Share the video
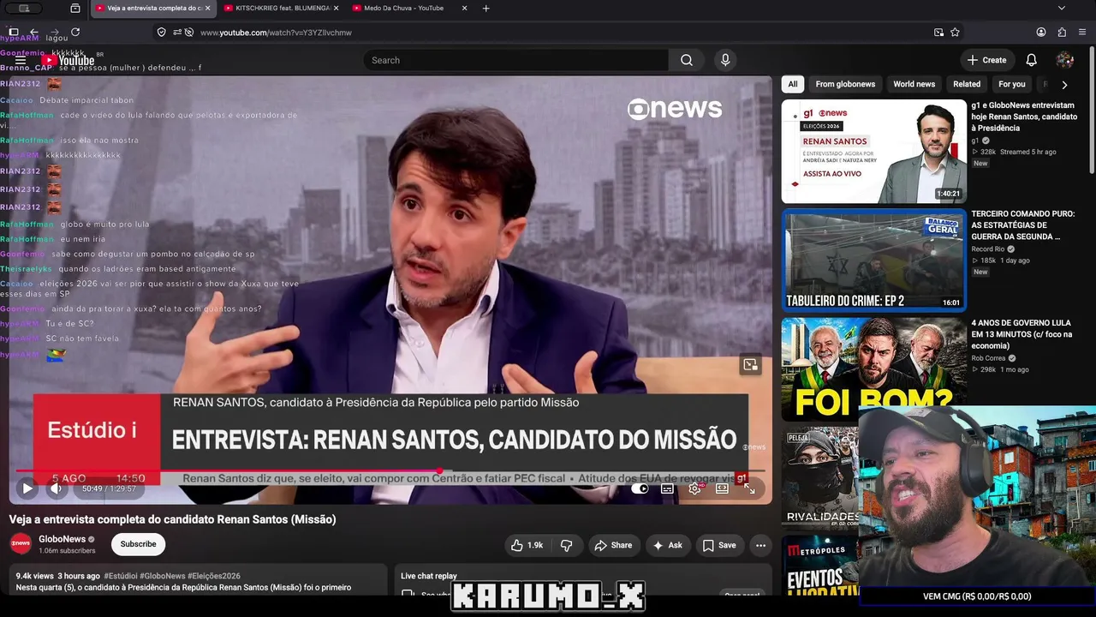The width and height of the screenshot is (1096, 617). (x=613, y=545)
